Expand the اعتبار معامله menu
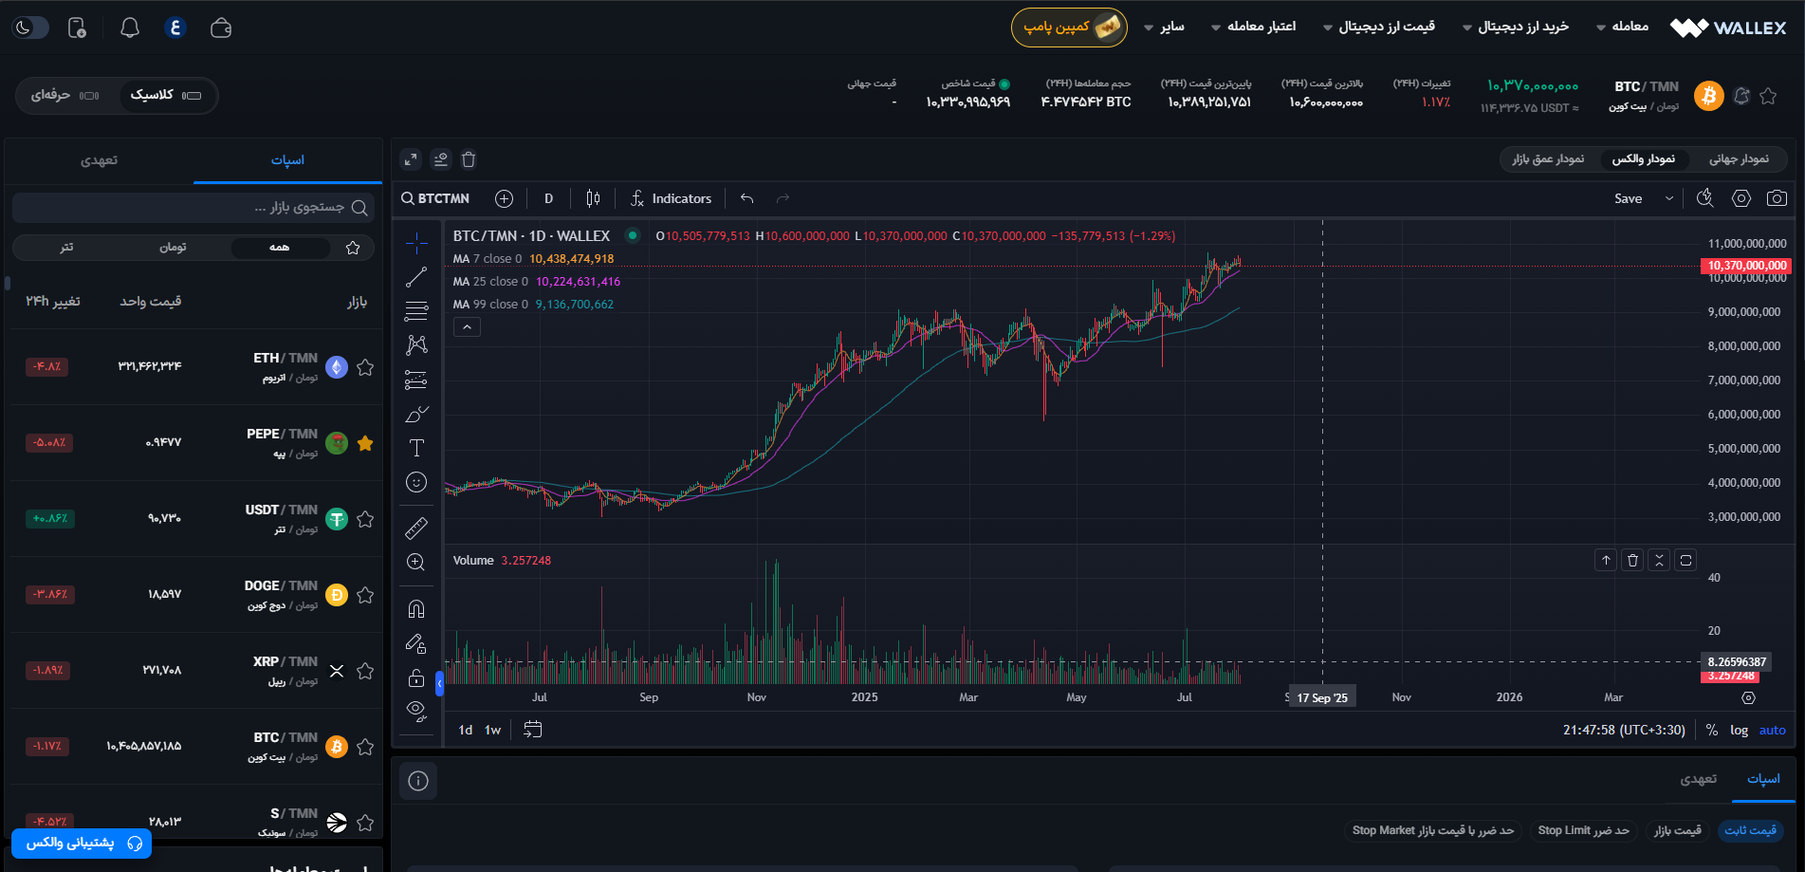The height and width of the screenshot is (872, 1805). (1254, 27)
